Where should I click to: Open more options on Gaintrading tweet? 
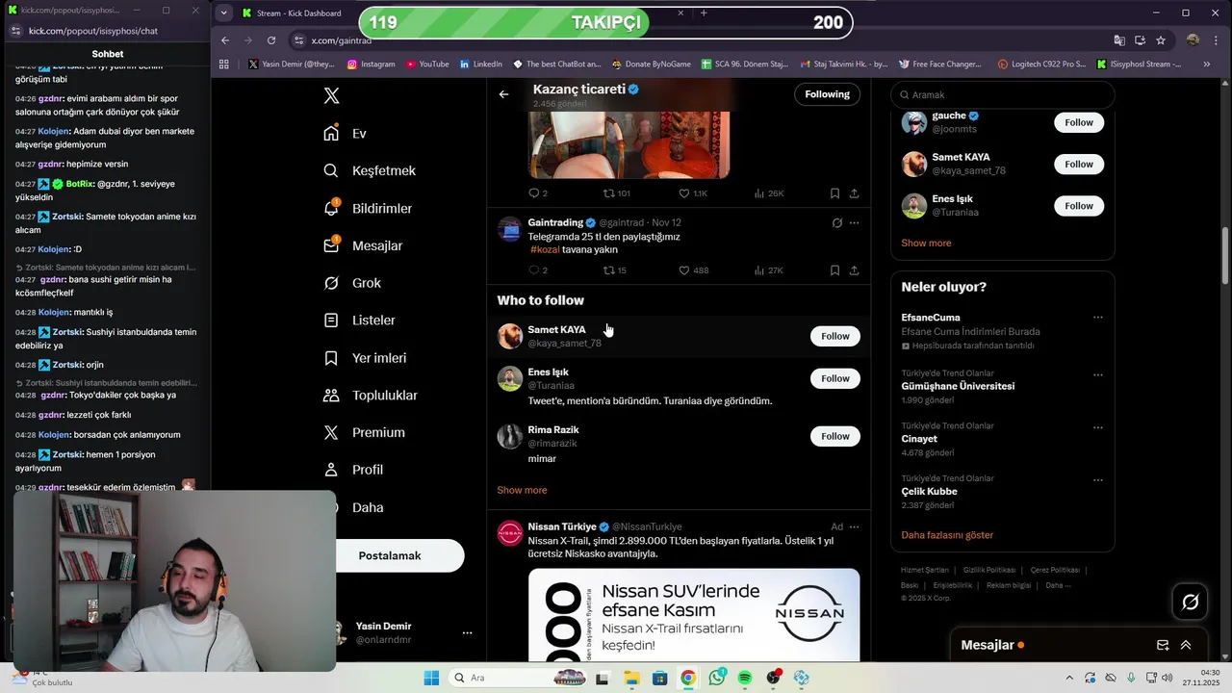coord(854,222)
